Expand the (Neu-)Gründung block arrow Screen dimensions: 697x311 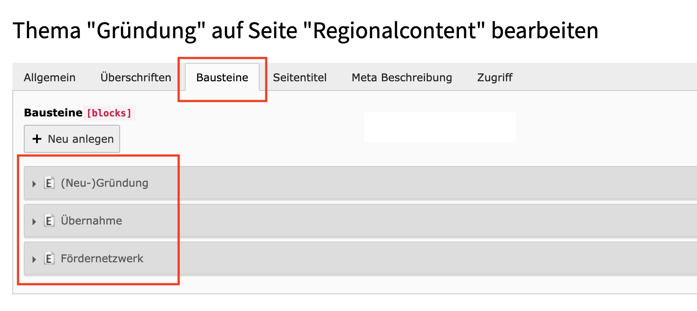[34, 184]
